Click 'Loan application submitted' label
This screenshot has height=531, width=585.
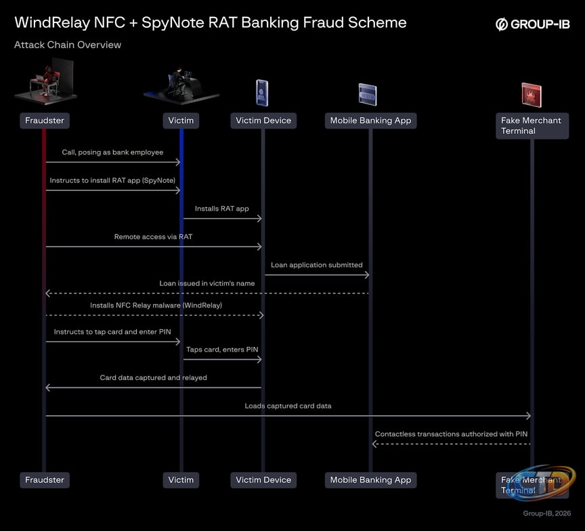(316, 265)
